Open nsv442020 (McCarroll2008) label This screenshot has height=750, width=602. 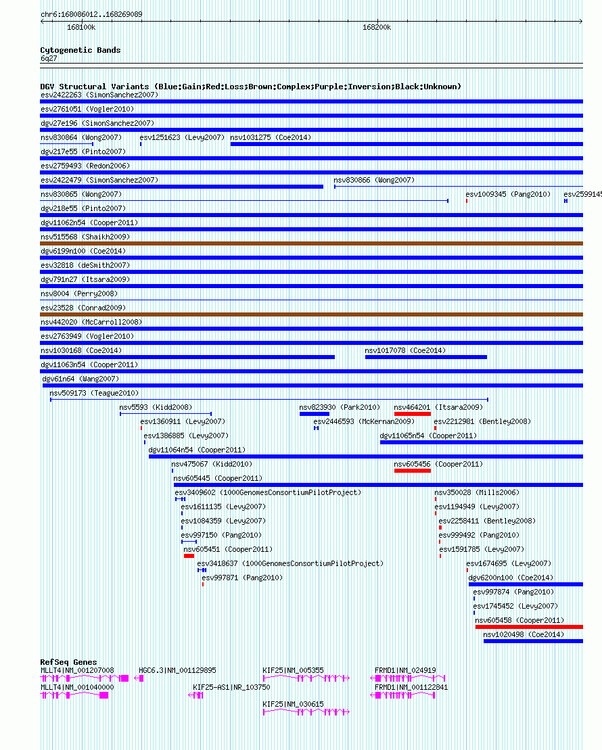[x=91, y=322]
